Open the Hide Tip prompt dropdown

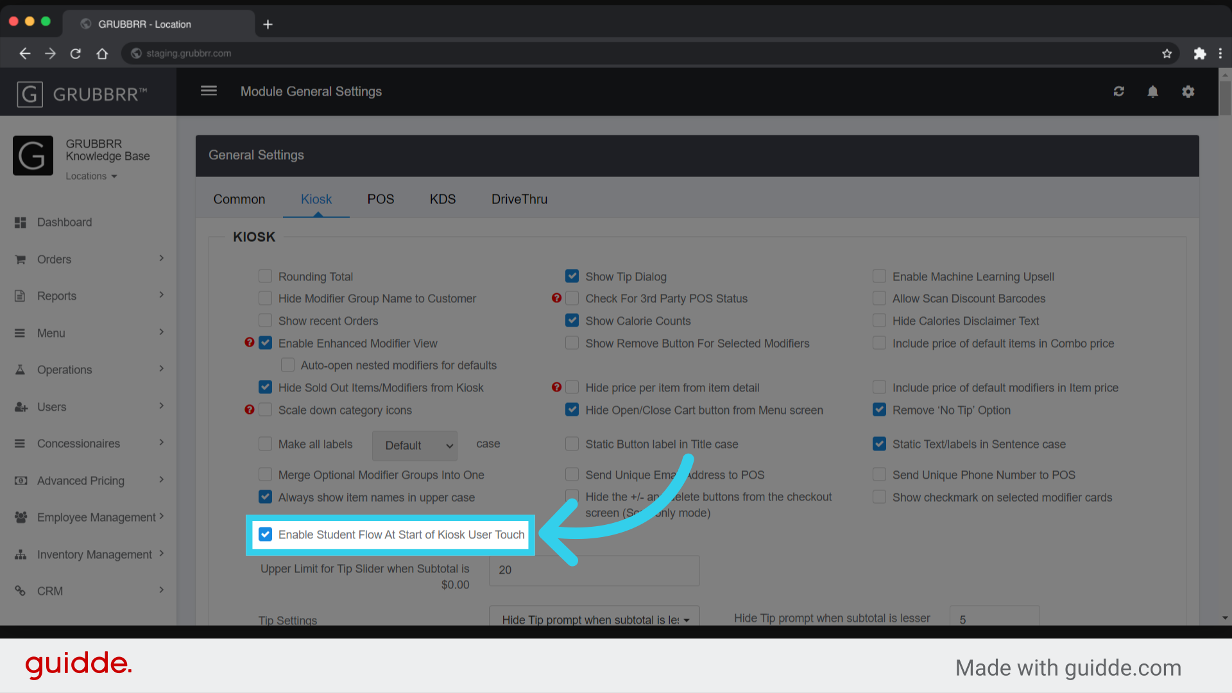click(594, 619)
